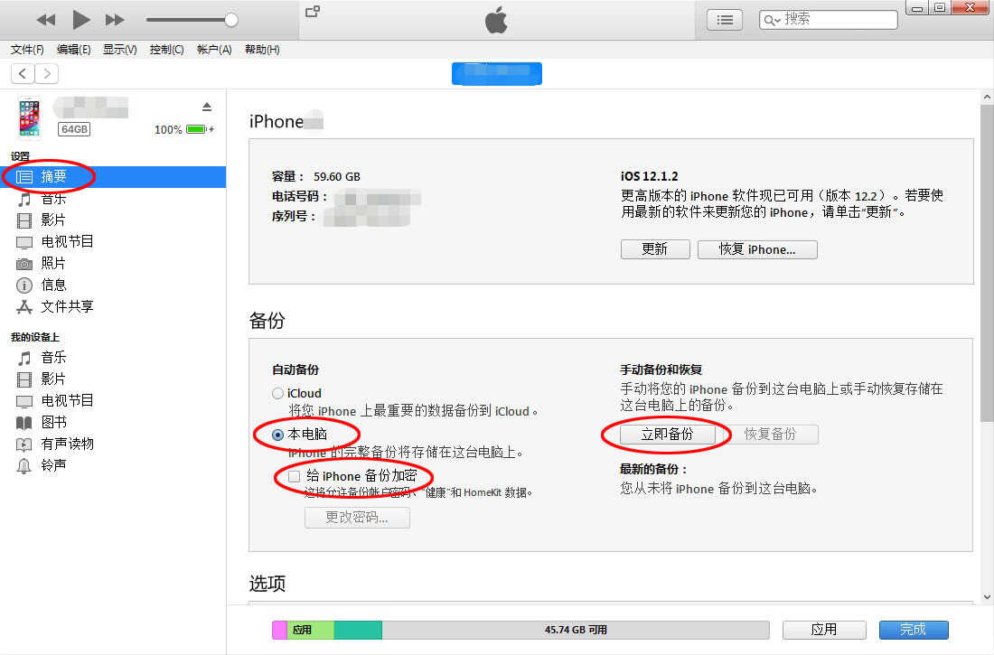Open the mini player icon
Viewport: 994px width, 655px height.
click(x=313, y=11)
